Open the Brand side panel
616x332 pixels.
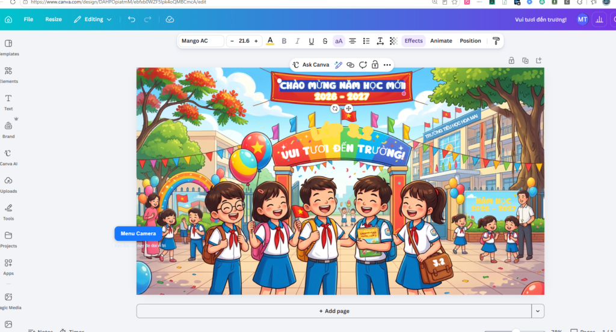click(8, 130)
